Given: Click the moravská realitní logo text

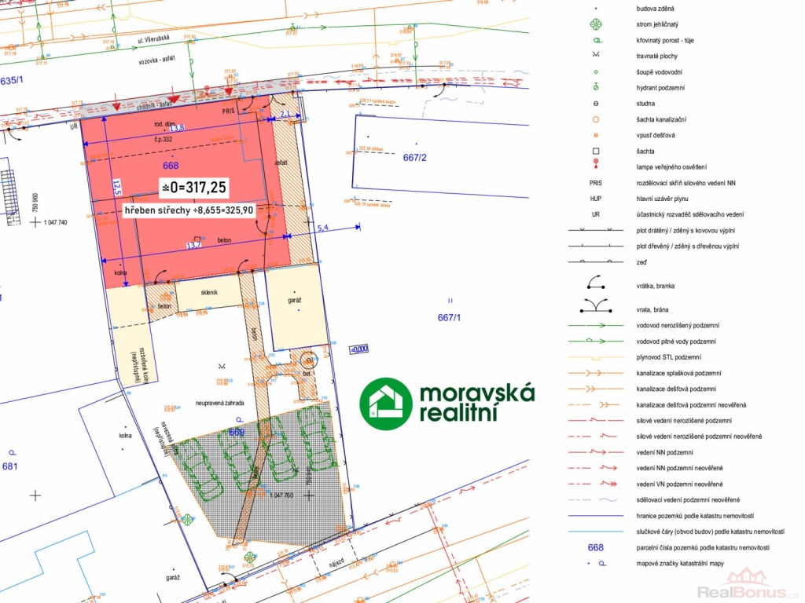Looking at the screenshot, I should coord(476,403).
